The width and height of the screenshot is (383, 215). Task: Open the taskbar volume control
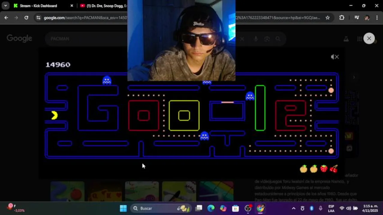click(x=349, y=208)
